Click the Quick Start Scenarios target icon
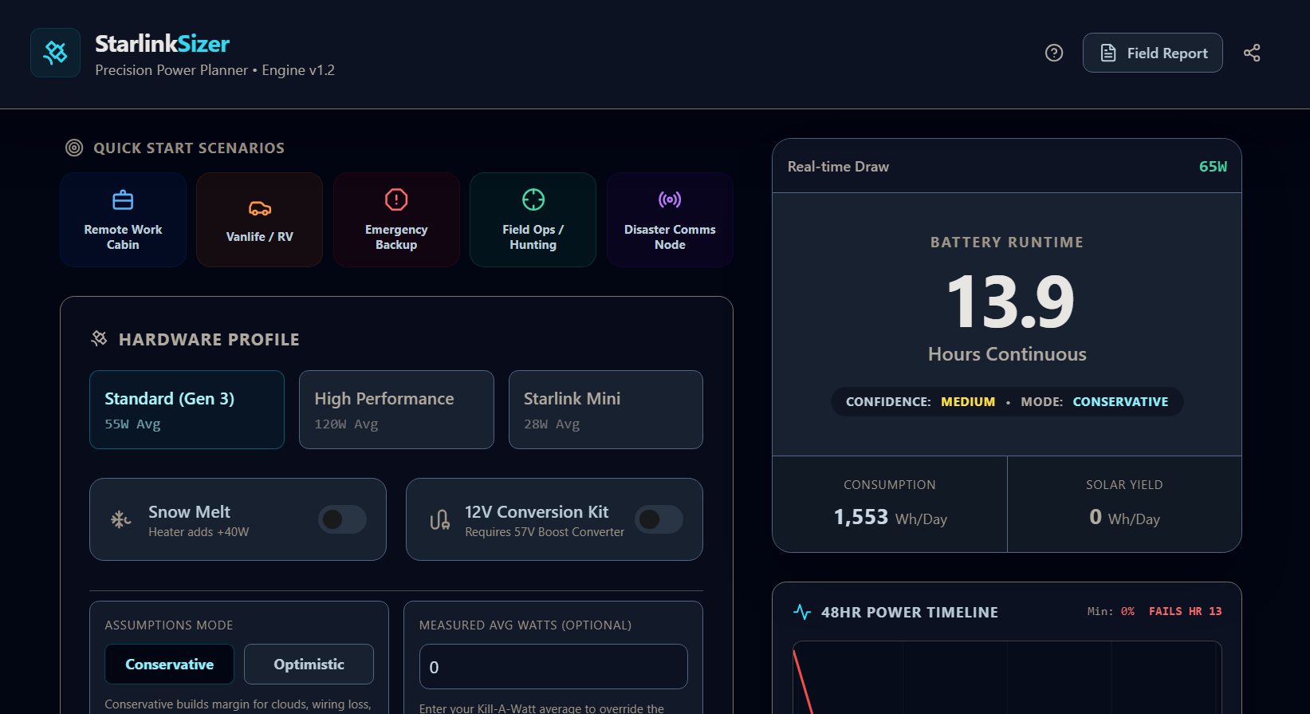 [74, 148]
